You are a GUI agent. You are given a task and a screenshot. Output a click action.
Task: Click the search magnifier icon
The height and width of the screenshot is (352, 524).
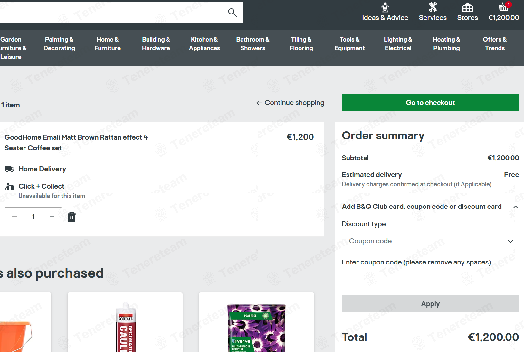(x=233, y=13)
